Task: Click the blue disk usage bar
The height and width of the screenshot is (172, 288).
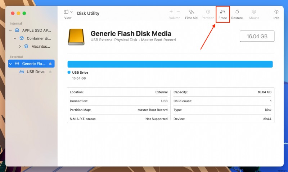Action: coord(170,64)
